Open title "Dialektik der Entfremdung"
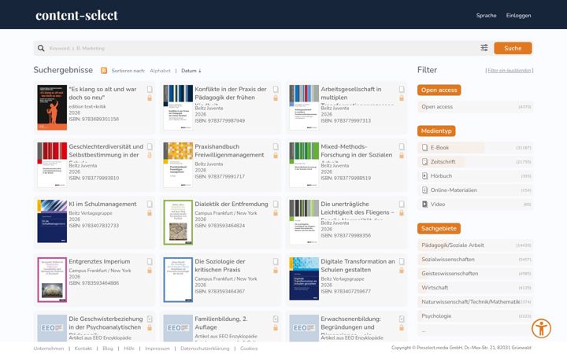The width and height of the screenshot is (567, 354). (x=232, y=204)
